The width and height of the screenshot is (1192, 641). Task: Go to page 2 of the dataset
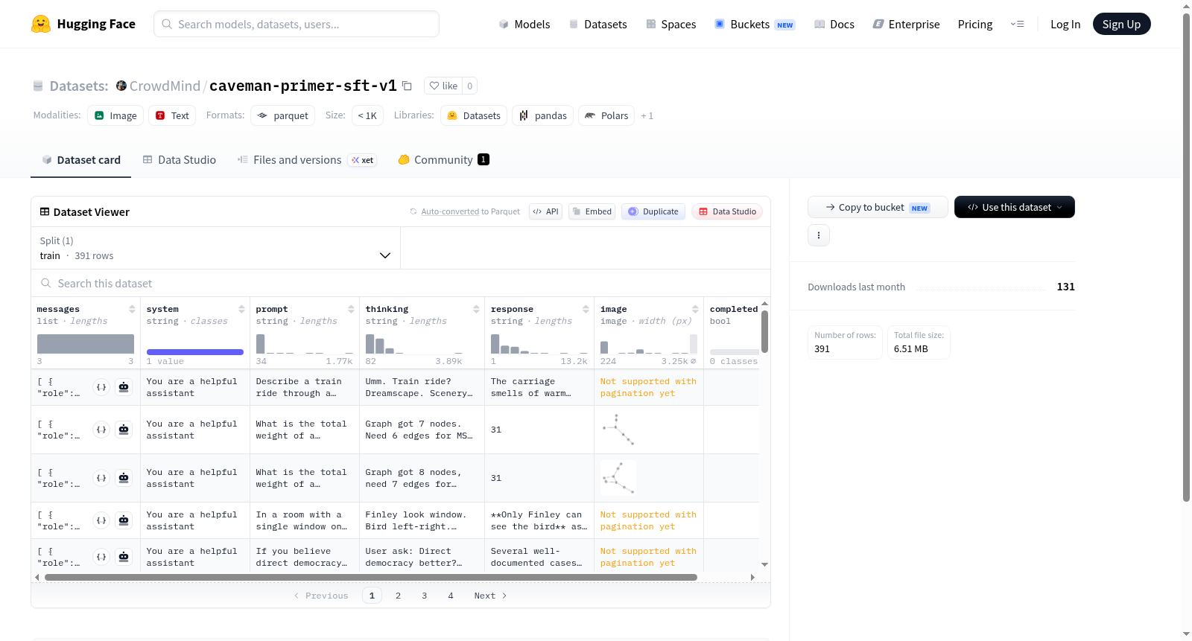398,596
